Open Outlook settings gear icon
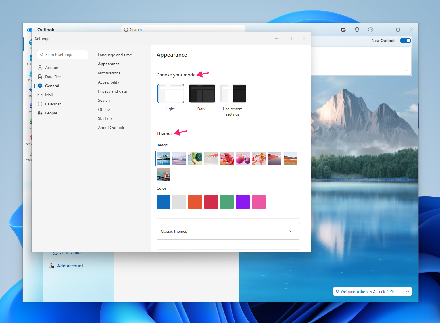 point(371,30)
